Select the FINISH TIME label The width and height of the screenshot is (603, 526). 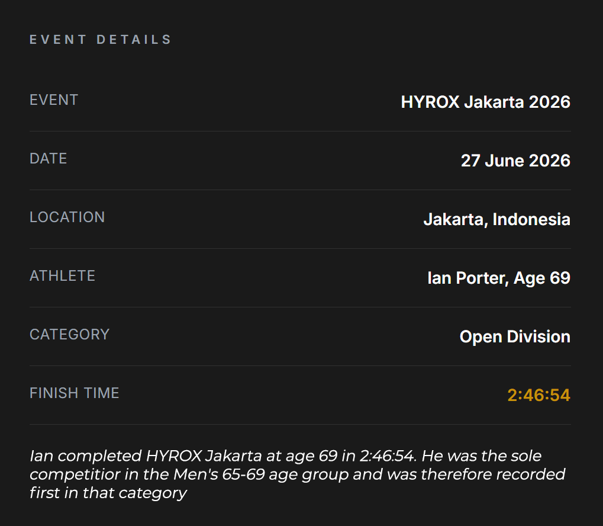(75, 393)
